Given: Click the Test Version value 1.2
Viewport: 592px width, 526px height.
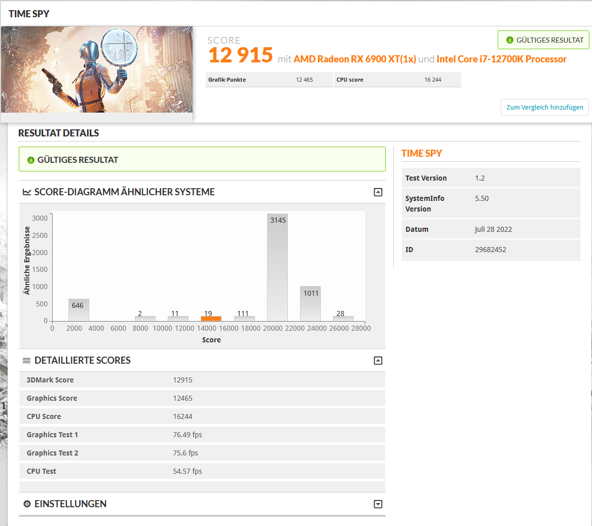Looking at the screenshot, I should [480, 178].
